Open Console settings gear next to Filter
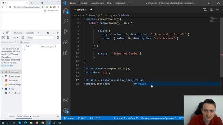This screenshot has height=125, width=223. click(58, 37)
